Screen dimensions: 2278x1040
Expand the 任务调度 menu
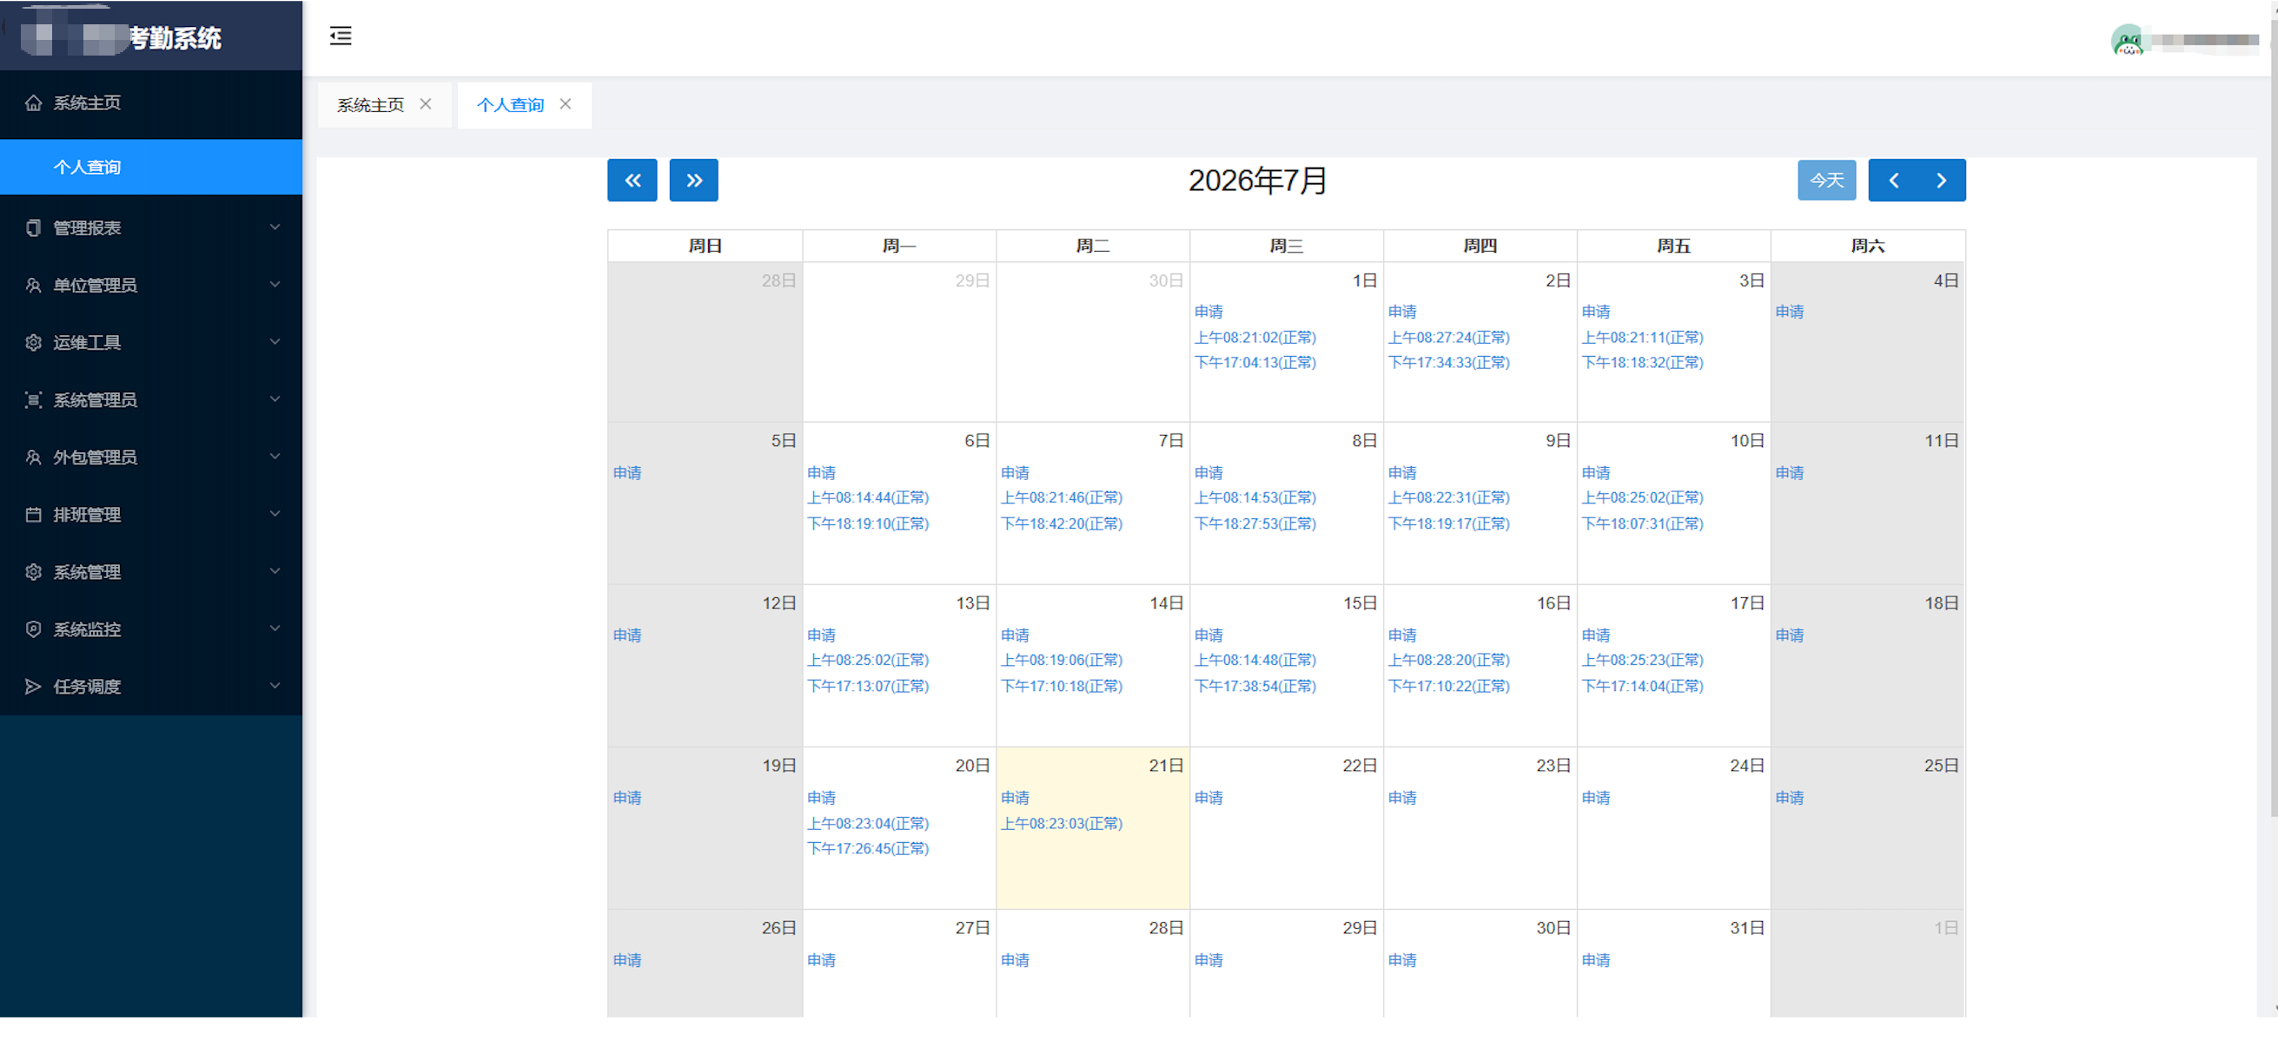[x=151, y=687]
